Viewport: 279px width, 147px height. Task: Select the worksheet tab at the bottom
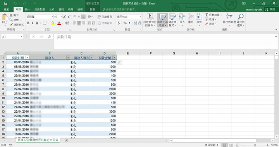pos(38,140)
